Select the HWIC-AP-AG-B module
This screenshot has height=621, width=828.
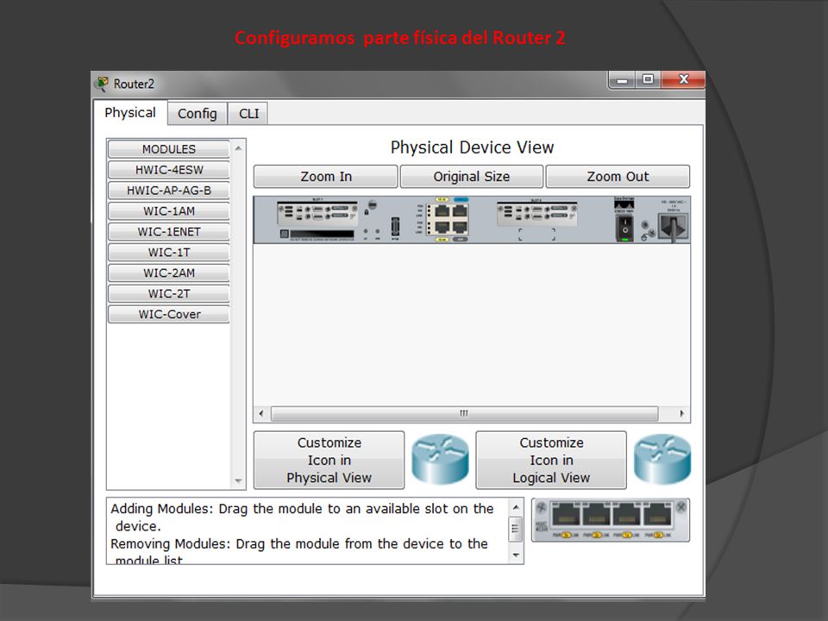point(169,191)
